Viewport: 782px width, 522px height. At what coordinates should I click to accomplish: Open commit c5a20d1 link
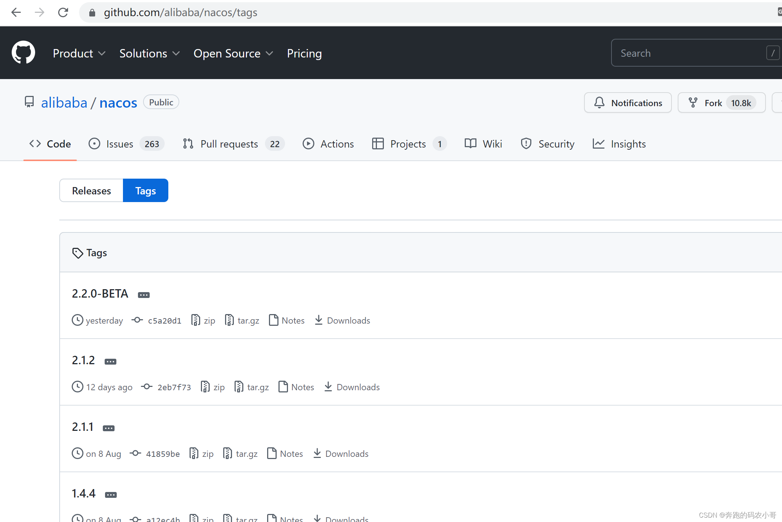tap(164, 321)
